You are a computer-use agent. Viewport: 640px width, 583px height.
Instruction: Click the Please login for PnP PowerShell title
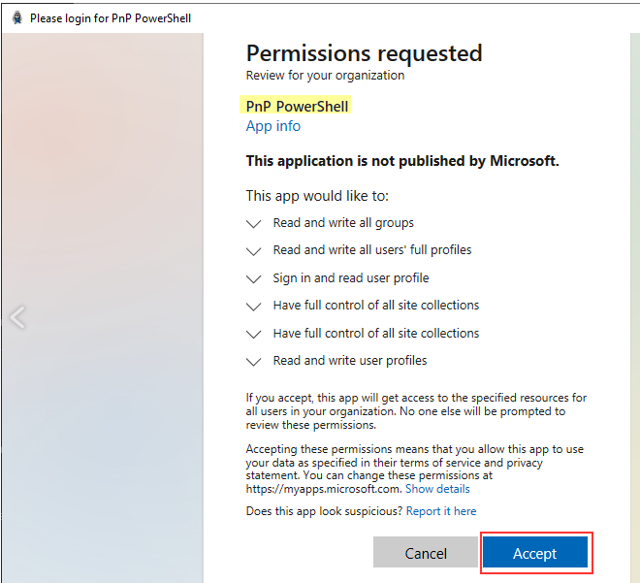pyautogui.click(x=111, y=18)
